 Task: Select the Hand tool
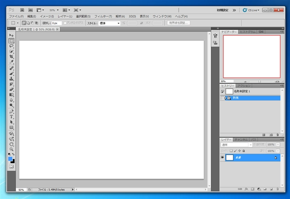click(x=12, y=144)
